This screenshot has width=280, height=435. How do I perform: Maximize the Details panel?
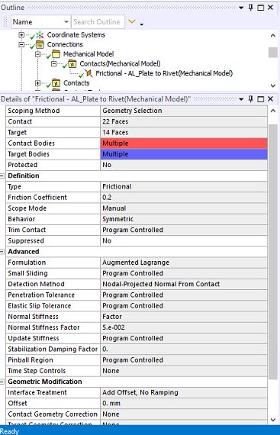tap(261, 99)
